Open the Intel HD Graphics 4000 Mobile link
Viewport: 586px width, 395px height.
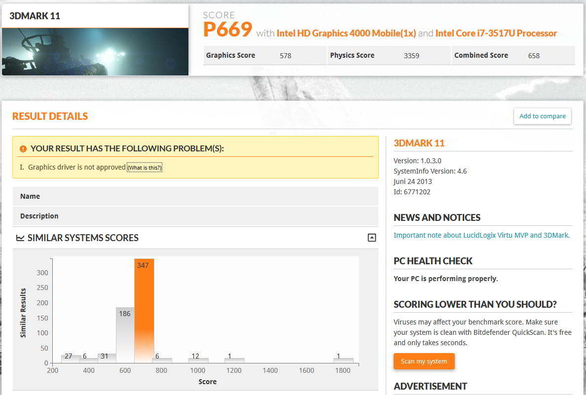point(346,34)
